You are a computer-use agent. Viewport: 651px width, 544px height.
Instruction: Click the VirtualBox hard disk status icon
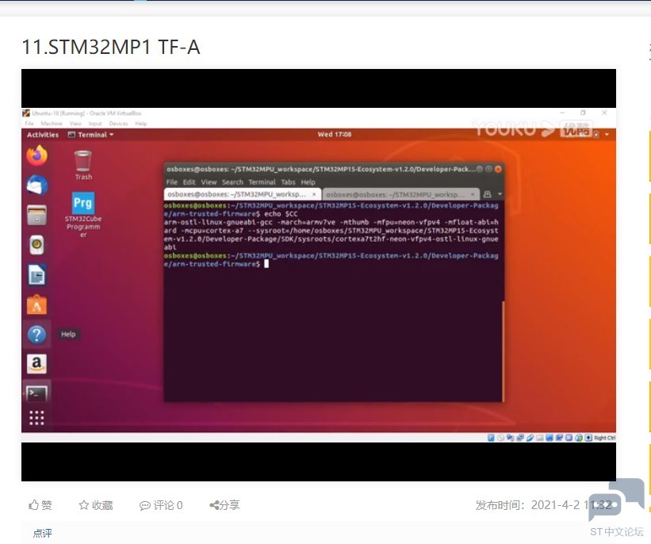coord(491,438)
